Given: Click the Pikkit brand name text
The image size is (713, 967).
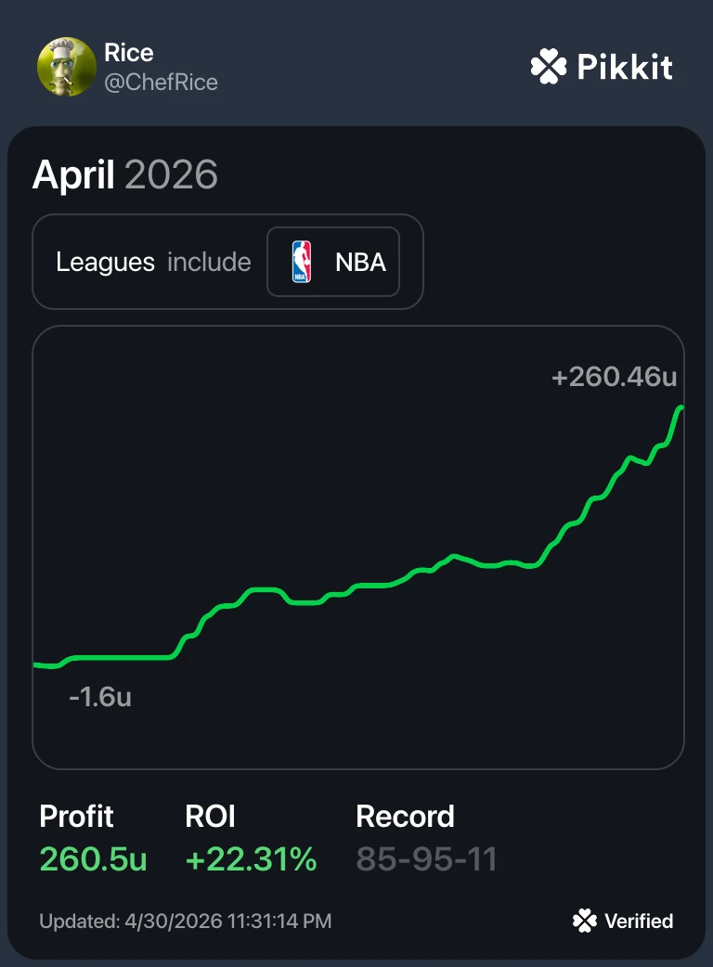Looking at the screenshot, I should 625,67.
